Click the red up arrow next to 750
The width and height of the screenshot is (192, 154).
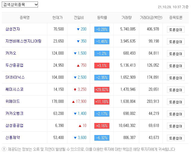pos(78,66)
